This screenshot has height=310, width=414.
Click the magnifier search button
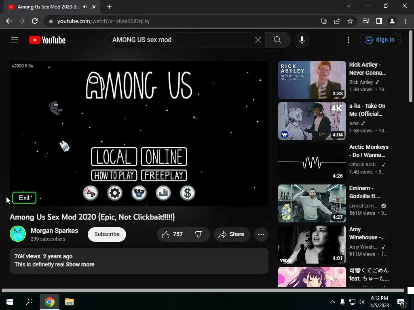point(277,40)
